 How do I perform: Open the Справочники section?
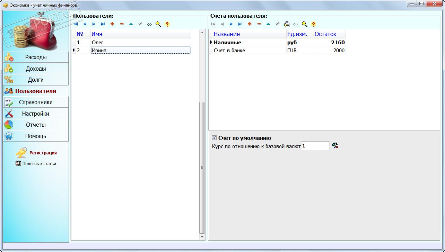(x=36, y=102)
